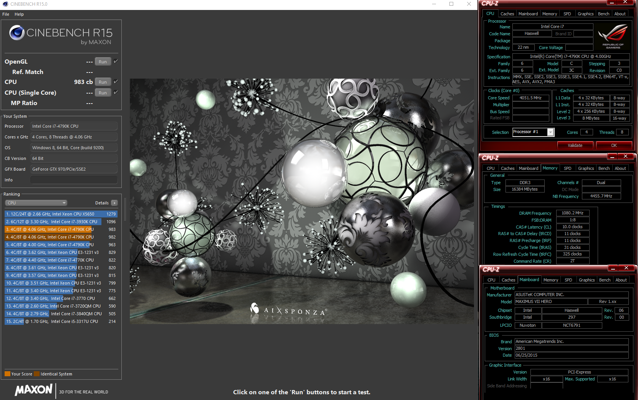Open About tab in bottom CPU-Z window
Image resolution: width=638 pixels, height=400 pixels.
[x=621, y=280]
